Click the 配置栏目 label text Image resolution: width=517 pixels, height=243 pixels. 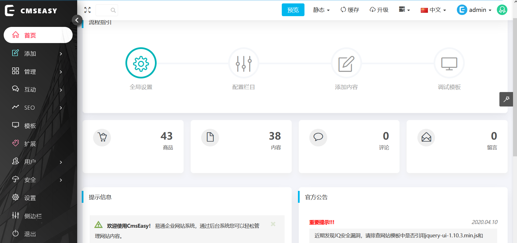click(x=244, y=87)
